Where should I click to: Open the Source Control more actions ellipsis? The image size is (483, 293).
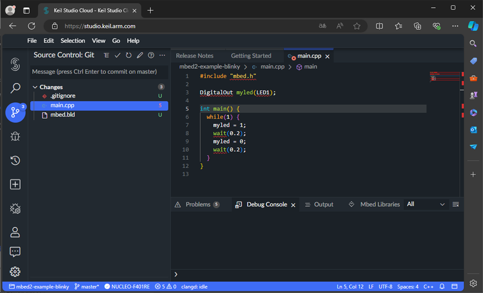(x=162, y=56)
